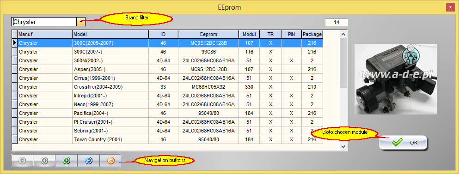Go to last record blue button
This screenshot has height=174, width=459.
click(89, 161)
